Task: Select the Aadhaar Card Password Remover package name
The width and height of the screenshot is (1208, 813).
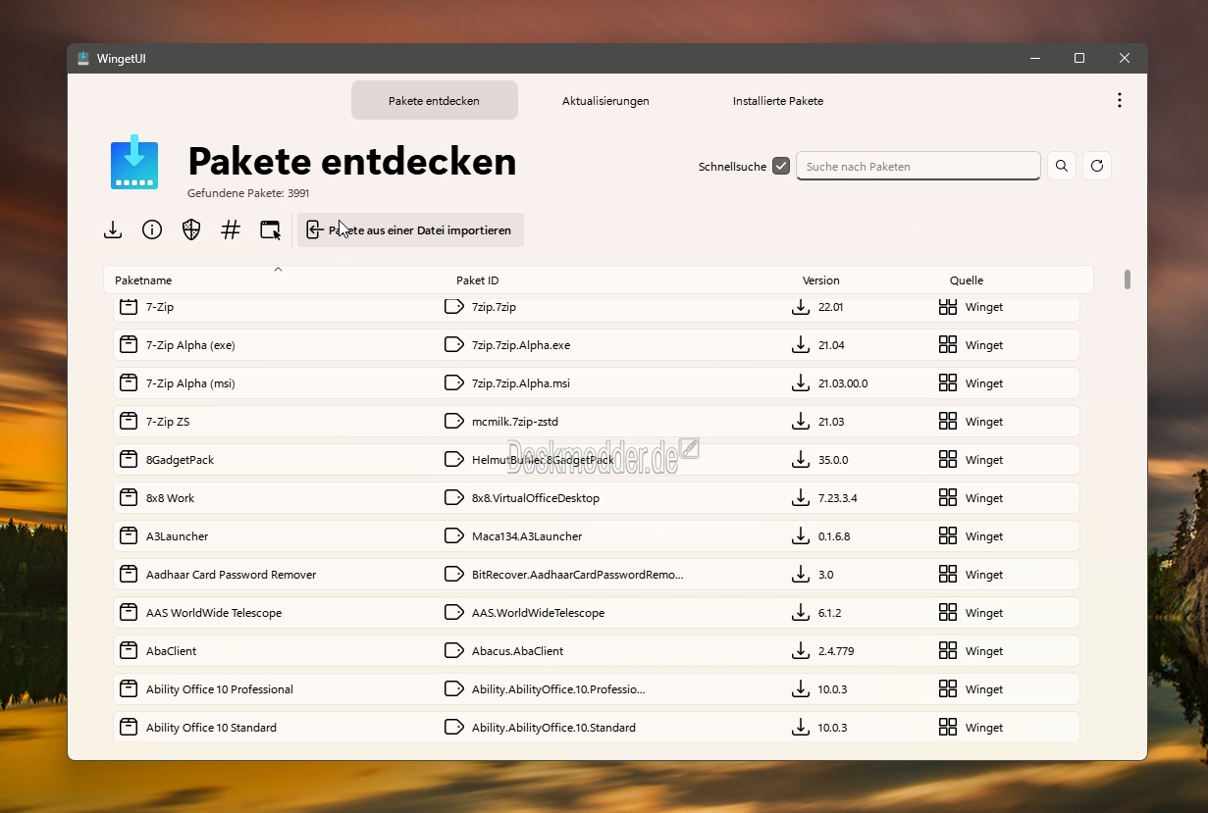Action: (232, 575)
